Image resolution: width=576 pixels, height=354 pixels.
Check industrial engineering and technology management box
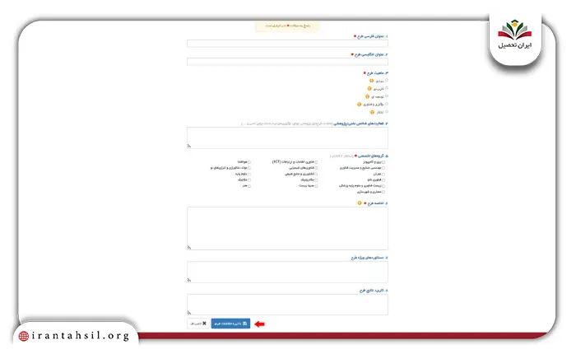pos(383,168)
